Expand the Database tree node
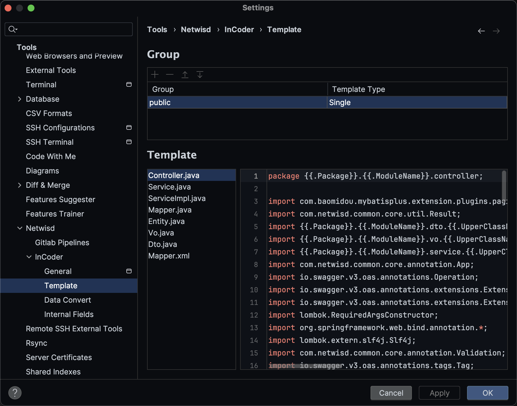517x406 pixels. tap(20, 99)
